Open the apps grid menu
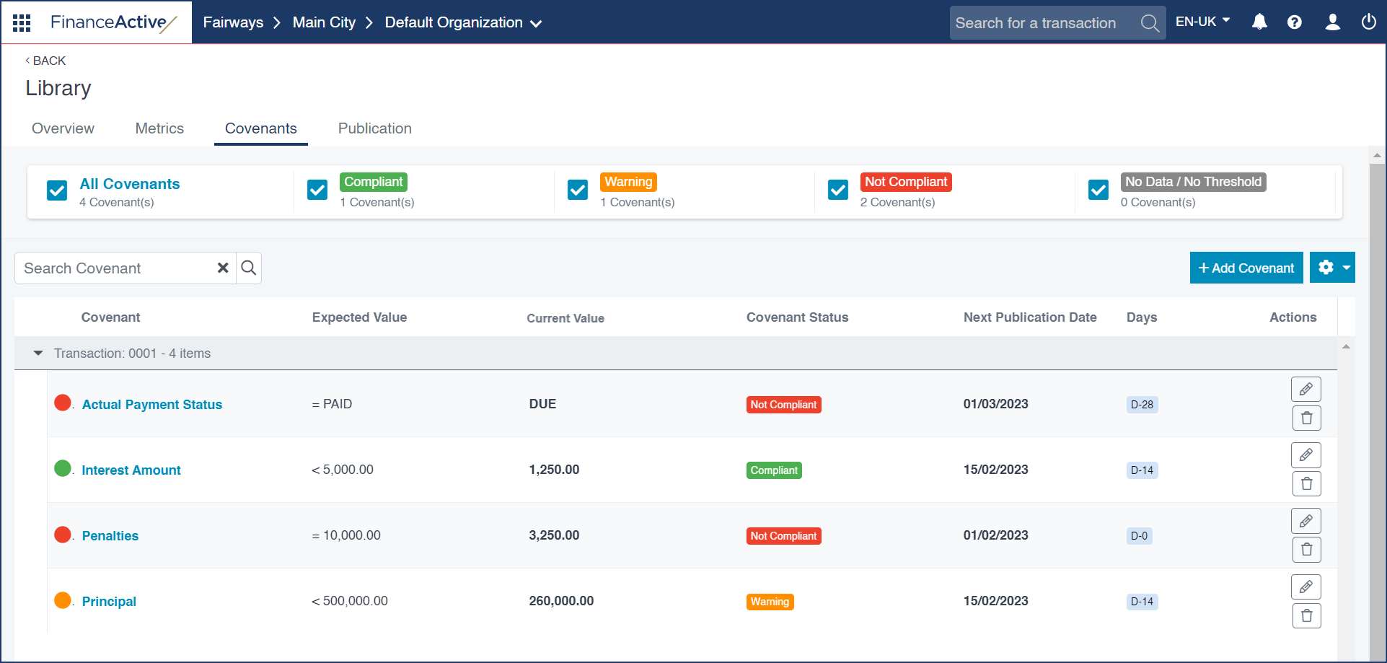The height and width of the screenshot is (663, 1387). click(22, 23)
